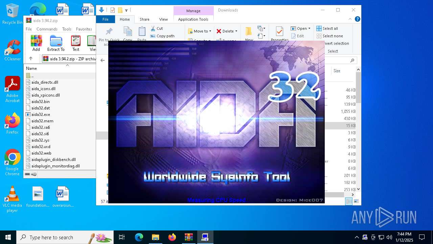Open the File tab in Explorer ribbon
433x244 pixels.
tap(106, 19)
